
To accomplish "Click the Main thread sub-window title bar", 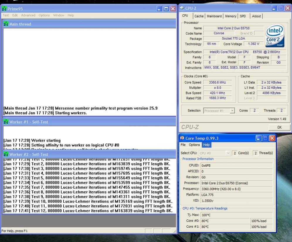I will 89,24.
